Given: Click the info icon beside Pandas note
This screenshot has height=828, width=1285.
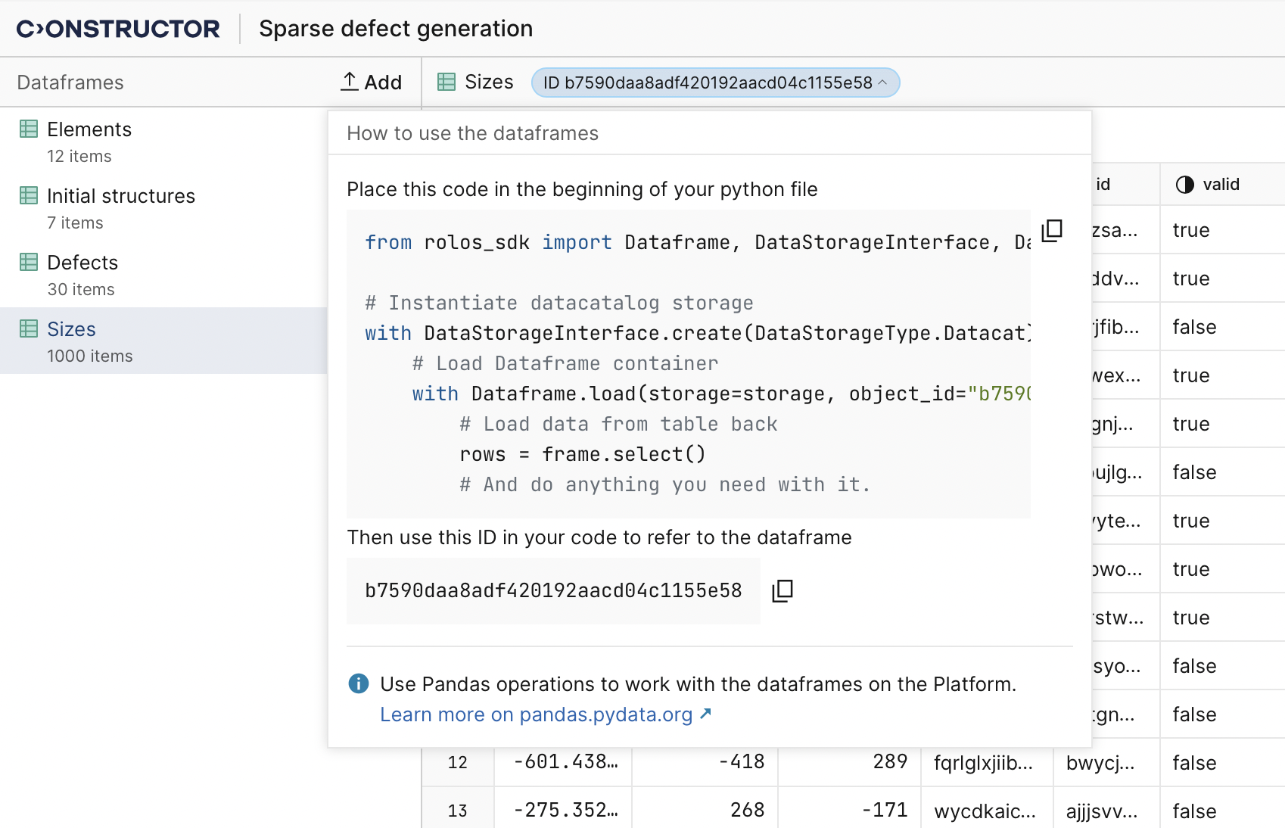Looking at the screenshot, I should (359, 684).
